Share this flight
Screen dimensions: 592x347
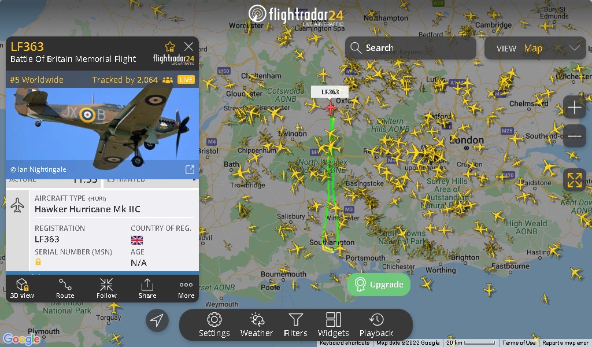point(147,289)
